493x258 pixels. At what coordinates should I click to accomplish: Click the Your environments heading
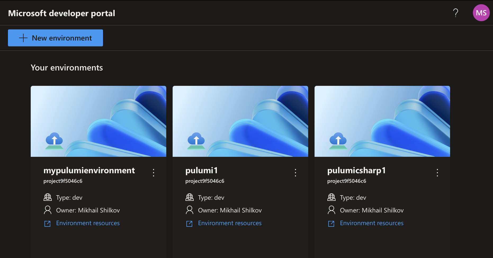coord(67,68)
